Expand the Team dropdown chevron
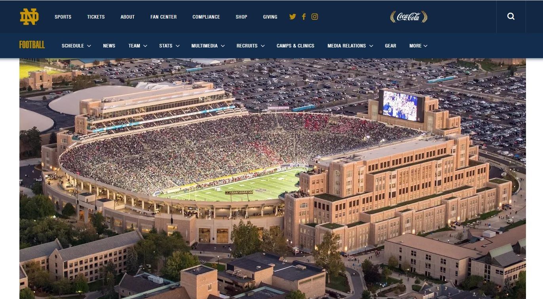 (x=145, y=46)
